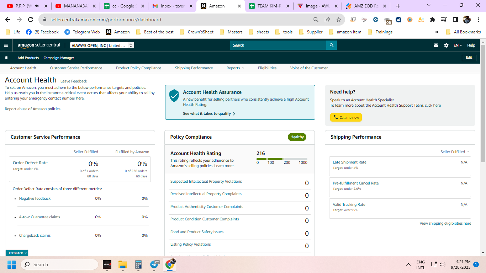Open the Seller Central hamburger menu
This screenshot has height=273, width=486.
(x=6, y=45)
